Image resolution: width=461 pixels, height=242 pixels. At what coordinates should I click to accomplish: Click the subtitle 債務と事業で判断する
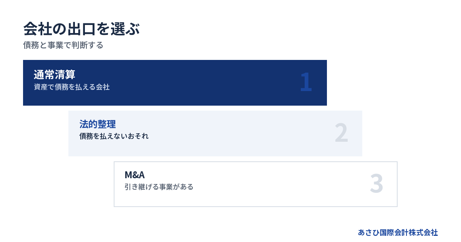coord(63,45)
